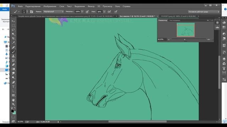
Task: Click the foreground color swatch
Action: tap(12, 111)
